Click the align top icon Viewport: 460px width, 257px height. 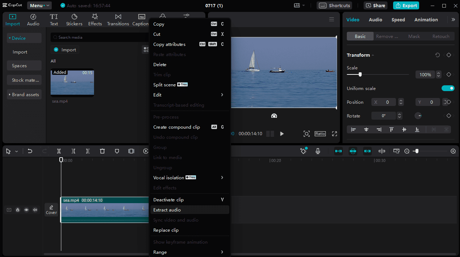391,129
